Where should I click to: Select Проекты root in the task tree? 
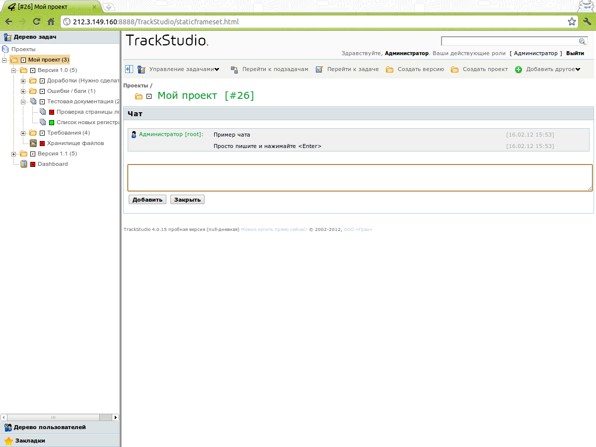(x=23, y=49)
